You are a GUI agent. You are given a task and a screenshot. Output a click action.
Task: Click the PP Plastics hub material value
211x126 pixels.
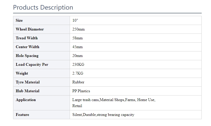tap(81, 91)
